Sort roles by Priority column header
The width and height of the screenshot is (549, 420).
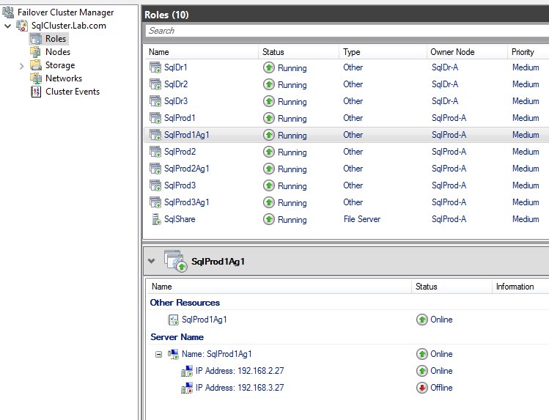pos(528,52)
